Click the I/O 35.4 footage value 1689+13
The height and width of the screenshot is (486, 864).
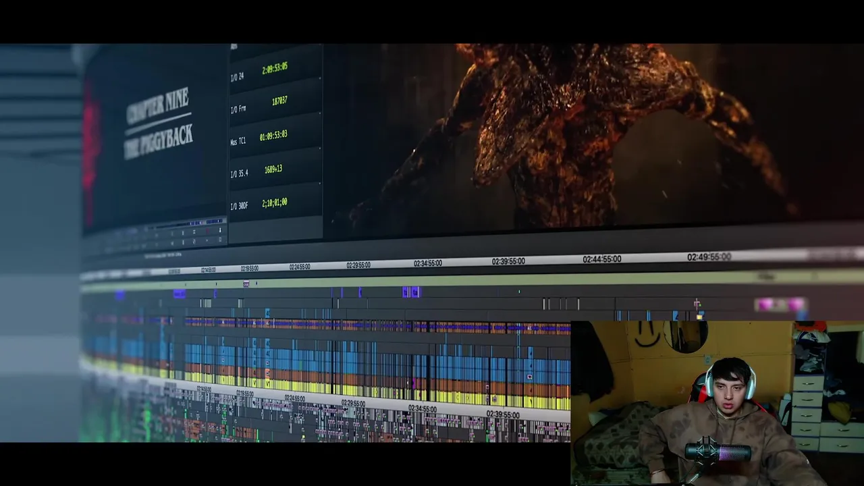click(273, 169)
